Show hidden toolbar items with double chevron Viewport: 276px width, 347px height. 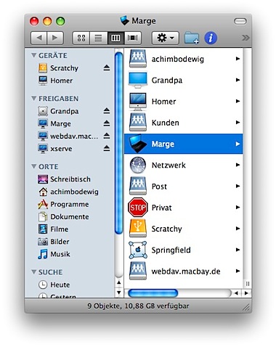tap(245, 38)
